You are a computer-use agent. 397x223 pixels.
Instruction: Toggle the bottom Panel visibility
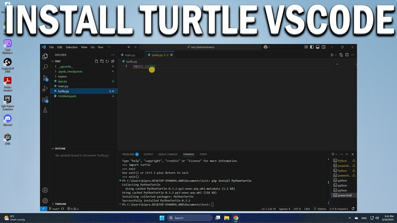pyautogui.click(x=318, y=47)
